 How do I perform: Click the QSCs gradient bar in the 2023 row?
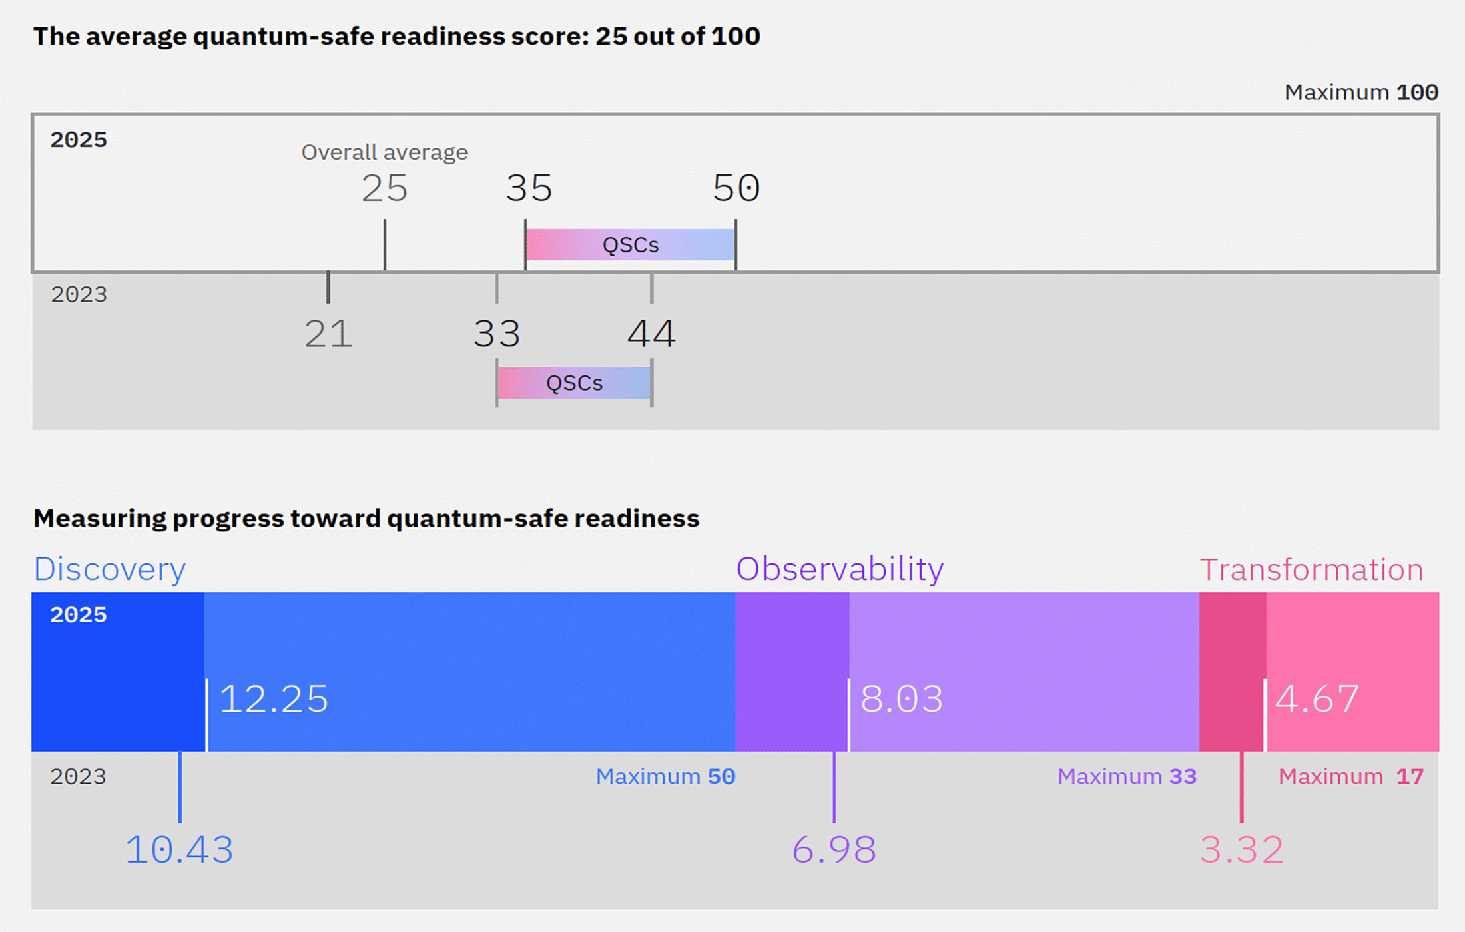pos(574,383)
